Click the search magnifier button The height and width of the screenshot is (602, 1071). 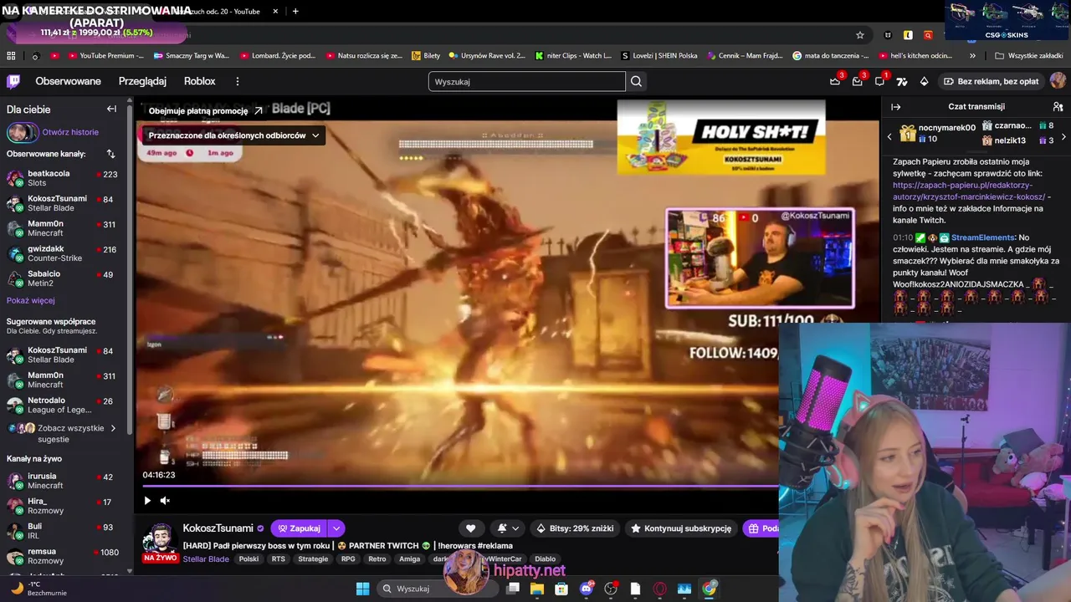click(637, 81)
